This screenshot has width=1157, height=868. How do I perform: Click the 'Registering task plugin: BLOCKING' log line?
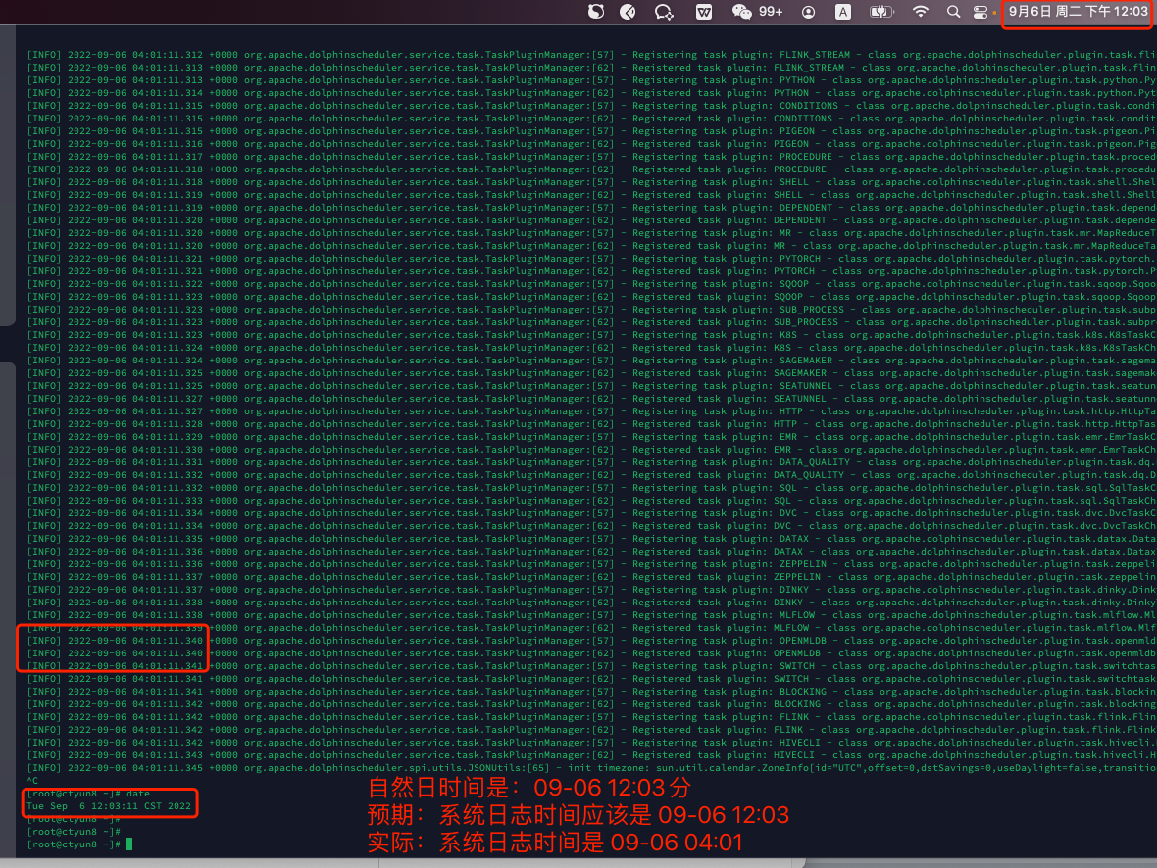point(592,691)
